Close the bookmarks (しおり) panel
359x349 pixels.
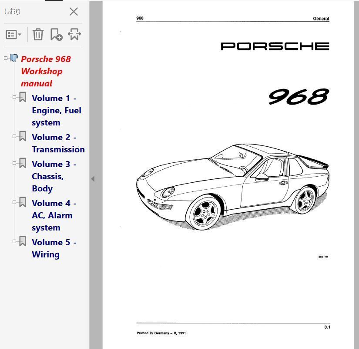pos(74,11)
